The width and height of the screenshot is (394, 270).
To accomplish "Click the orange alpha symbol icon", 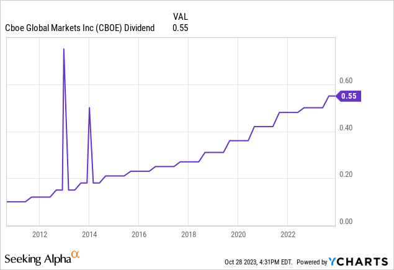I will click(x=75, y=254).
